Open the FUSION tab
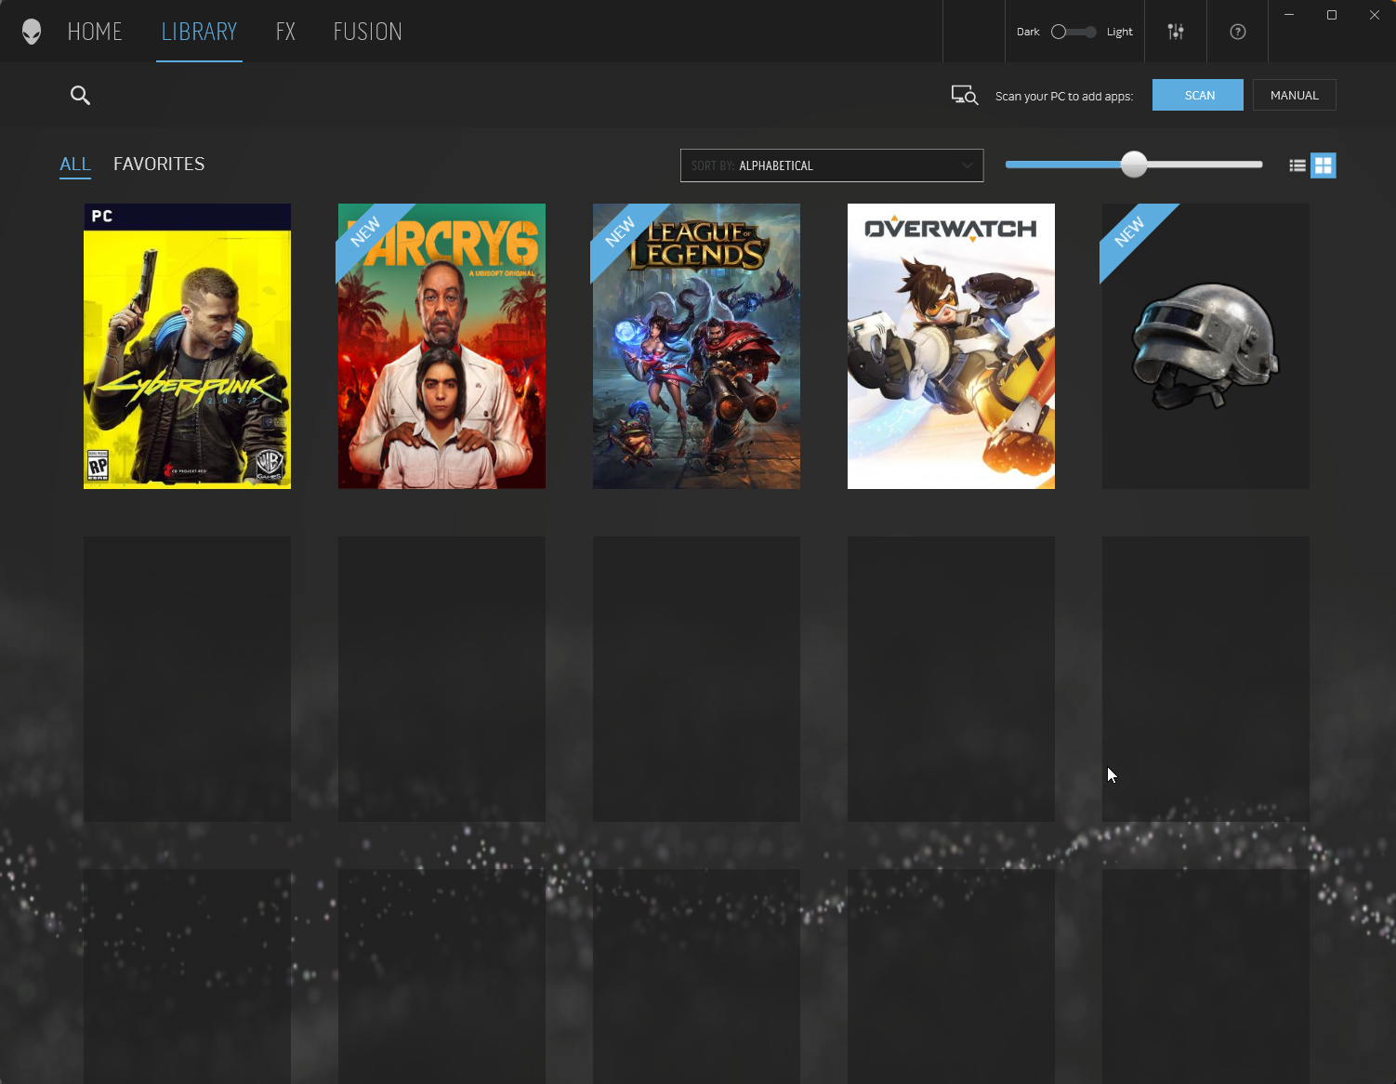The height and width of the screenshot is (1084, 1396). (367, 32)
